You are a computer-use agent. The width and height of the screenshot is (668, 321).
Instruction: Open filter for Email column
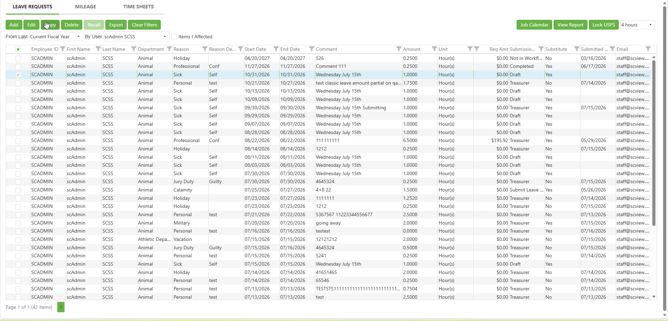click(648, 49)
